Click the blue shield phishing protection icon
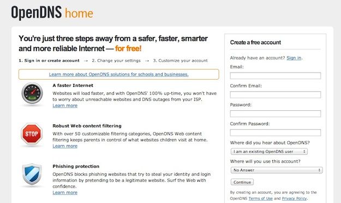The height and width of the screenshot is (203, 341). click(x=32, y=174)
